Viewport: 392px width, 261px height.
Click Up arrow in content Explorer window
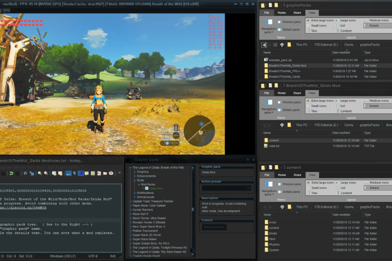click(282, 207)
